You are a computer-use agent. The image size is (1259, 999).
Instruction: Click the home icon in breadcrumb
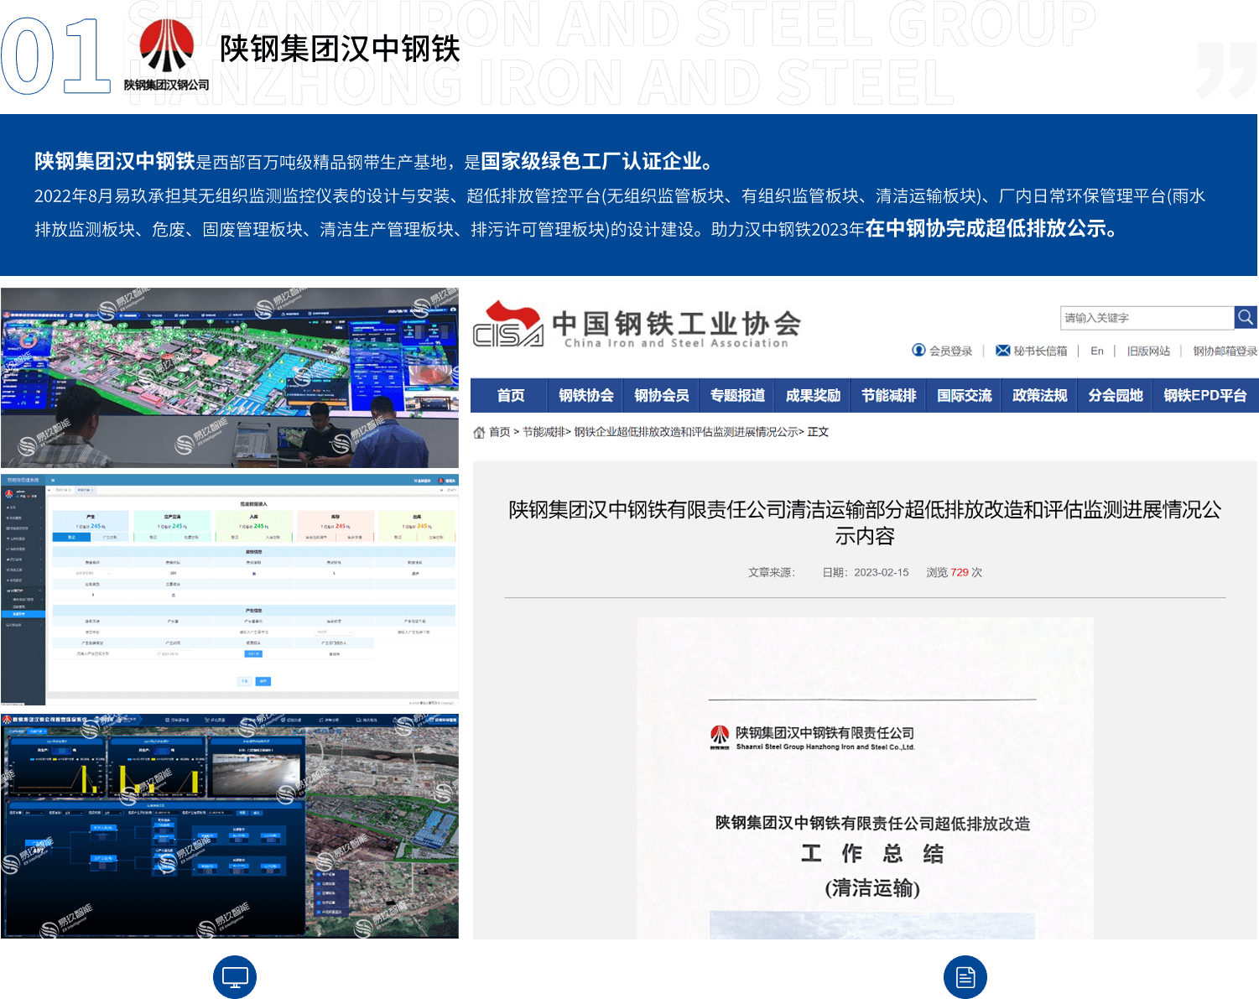point(479,432)
